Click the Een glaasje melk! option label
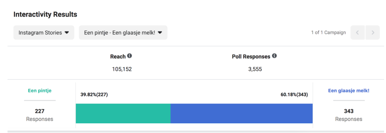 pyautogui.click(x=348, y=91)
